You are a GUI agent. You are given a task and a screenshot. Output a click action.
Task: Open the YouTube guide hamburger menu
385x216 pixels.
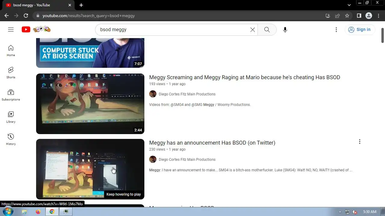click(11, 29)
